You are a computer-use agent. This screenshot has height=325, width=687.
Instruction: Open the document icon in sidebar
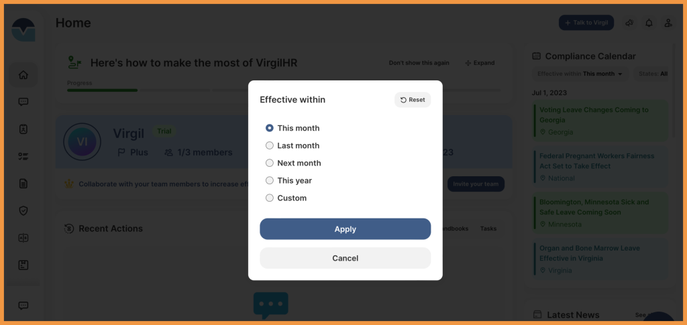click(23, 184)
